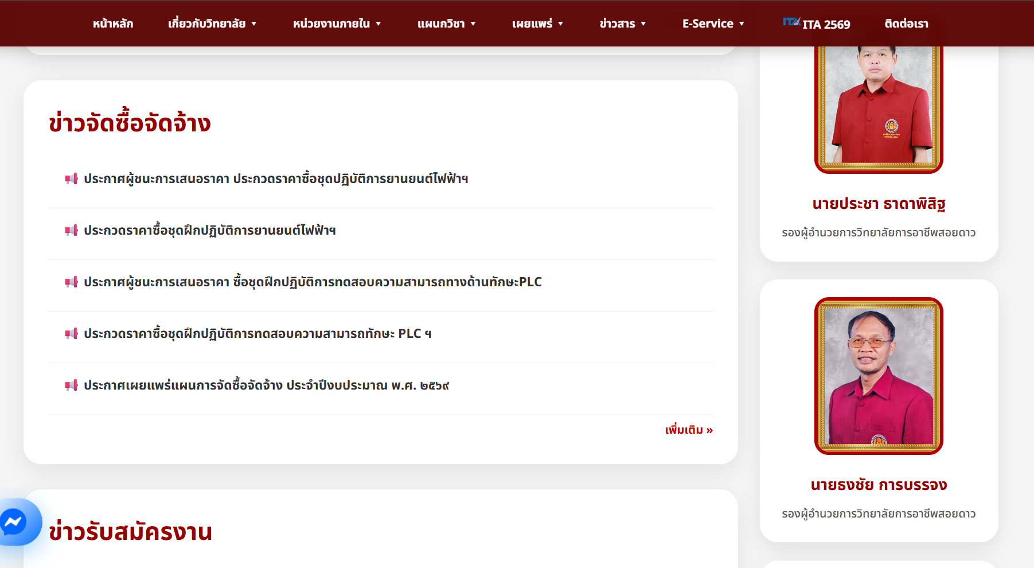The image size is (1034, 568).
Task: Click megaphone icon beside ประกวดราคาซื้อชุดฝึกปฏิบัติการทดสอบความสามารถทักษะ PLC ฯ
Action: [71, 334]
